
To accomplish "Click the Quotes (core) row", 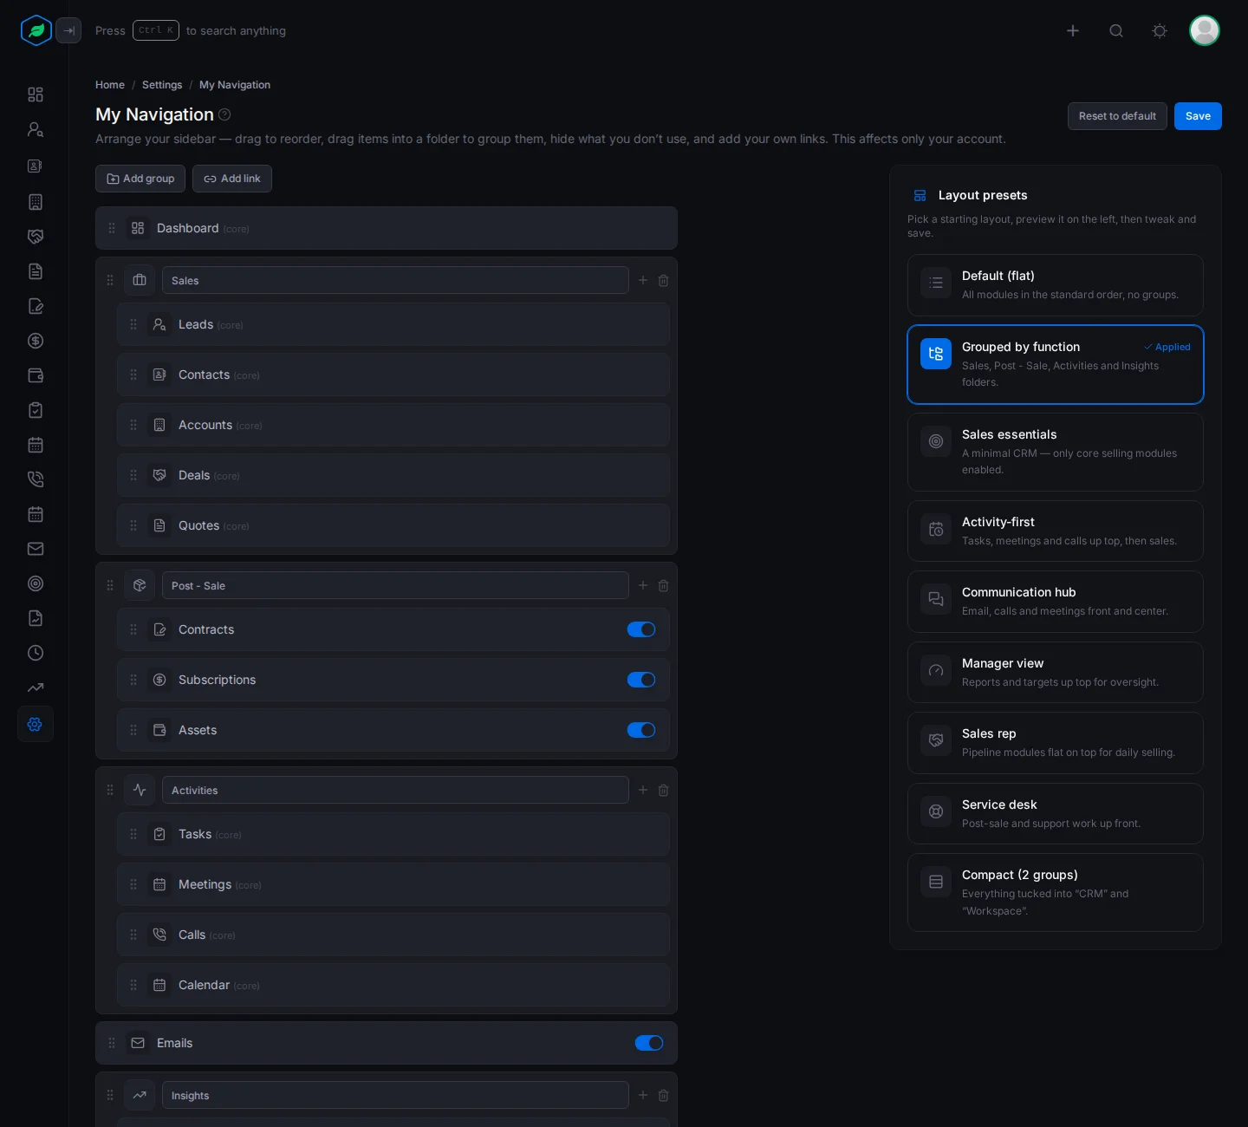I will pyautogui.click(x=393, y=525).
